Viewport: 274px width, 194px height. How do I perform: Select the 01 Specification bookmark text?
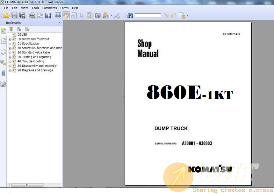tap(28, 44)
